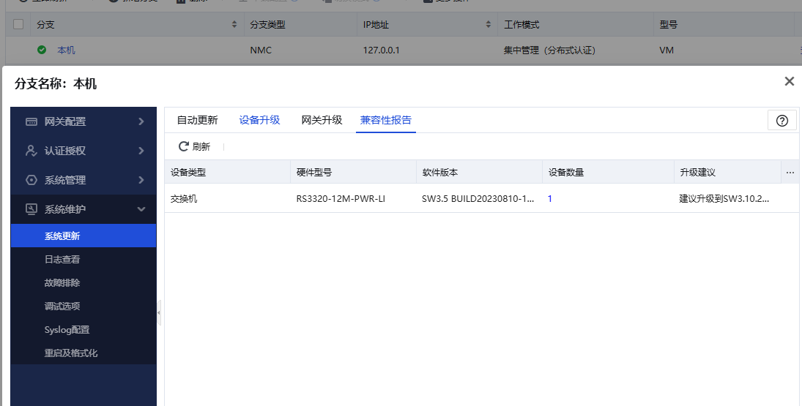Click the refresh arrow icon next to 刷新
This screenshot has width=802, height=406.
(183, 146)
